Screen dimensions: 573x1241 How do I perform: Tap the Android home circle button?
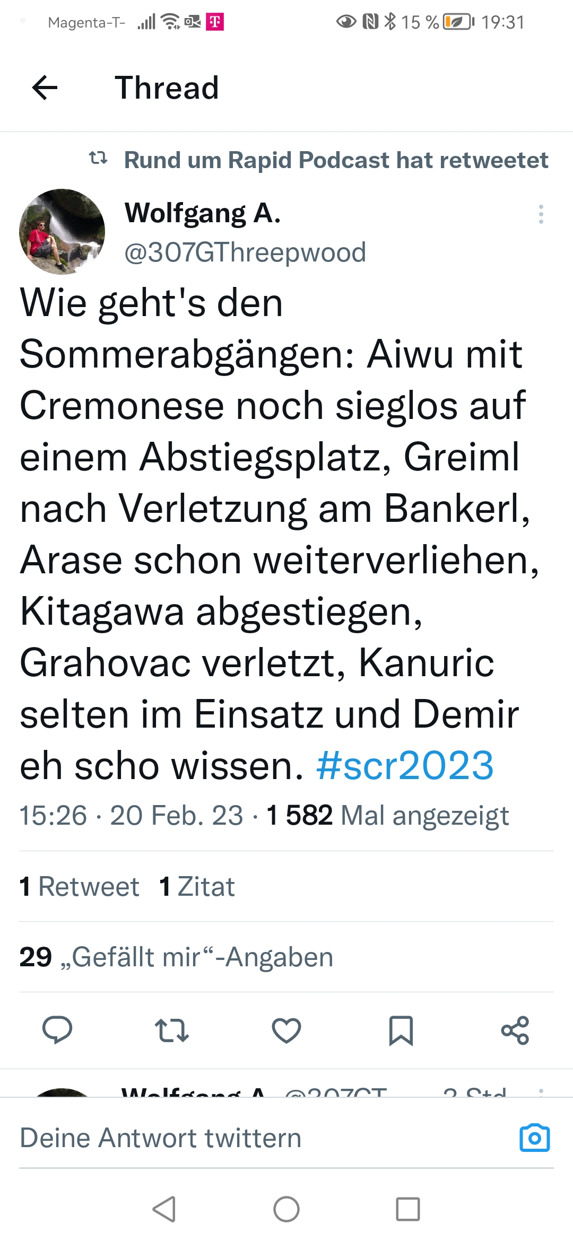[x=286, y=1209]
